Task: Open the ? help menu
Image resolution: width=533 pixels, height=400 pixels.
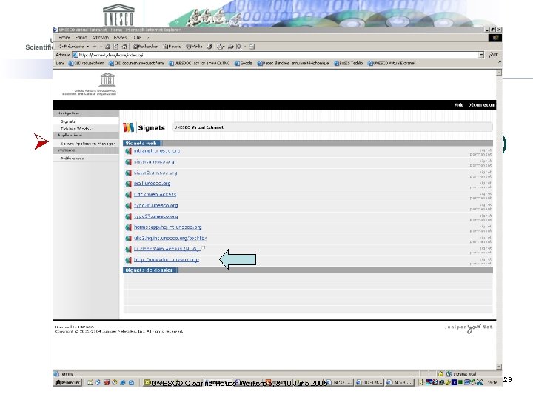Action: pos(148,38)
